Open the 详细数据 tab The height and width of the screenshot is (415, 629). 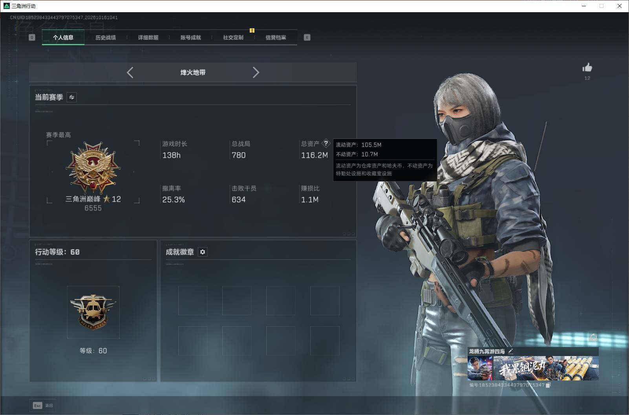click(148, 37)
